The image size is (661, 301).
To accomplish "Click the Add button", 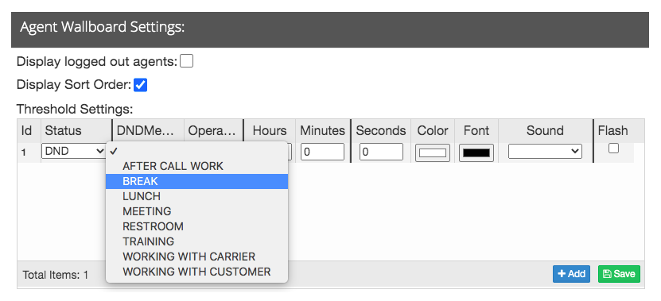I will click(571, 274).
